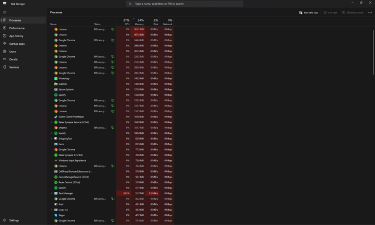Click the Details list icon
This screenshot has width=375, height=225.
[x=5, y=59]
